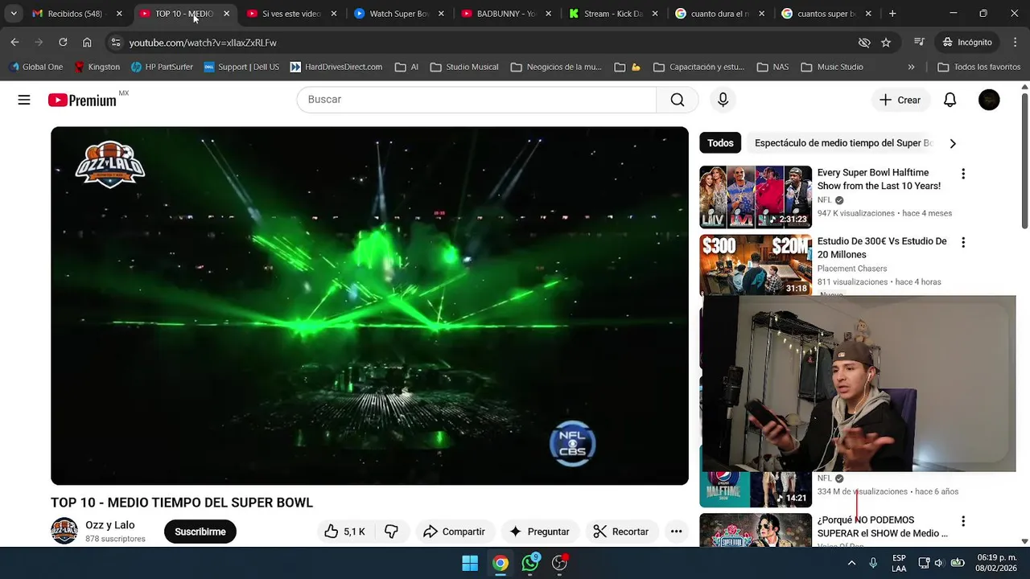This screenshot has width=1030, height=579.
Task: Like the video with 5,1 K likes
Action: [344, 532]
